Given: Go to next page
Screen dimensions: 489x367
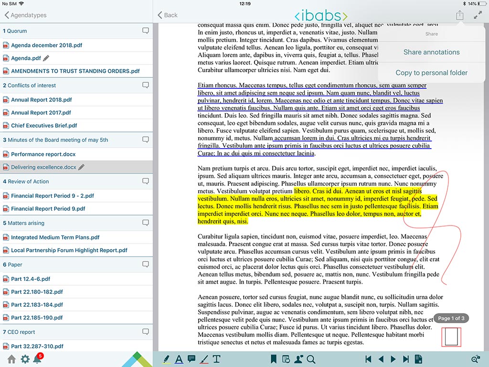Looking at the screenshot, I should (393, 359).
